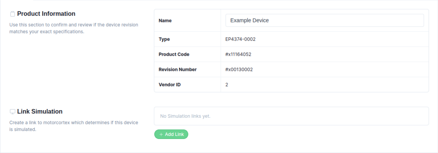Select the Product Code value #x11164052
Viewport: 438px width, 153px height.
tap(238, 55)
